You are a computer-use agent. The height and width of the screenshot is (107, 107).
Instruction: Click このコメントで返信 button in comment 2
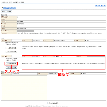11,68
